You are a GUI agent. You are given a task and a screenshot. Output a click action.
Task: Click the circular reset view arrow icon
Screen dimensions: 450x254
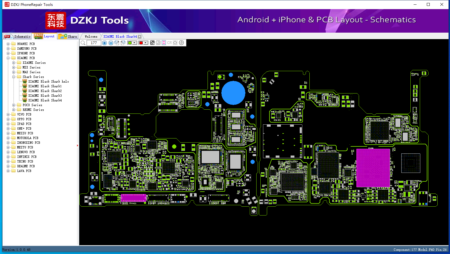pos(181,43)
